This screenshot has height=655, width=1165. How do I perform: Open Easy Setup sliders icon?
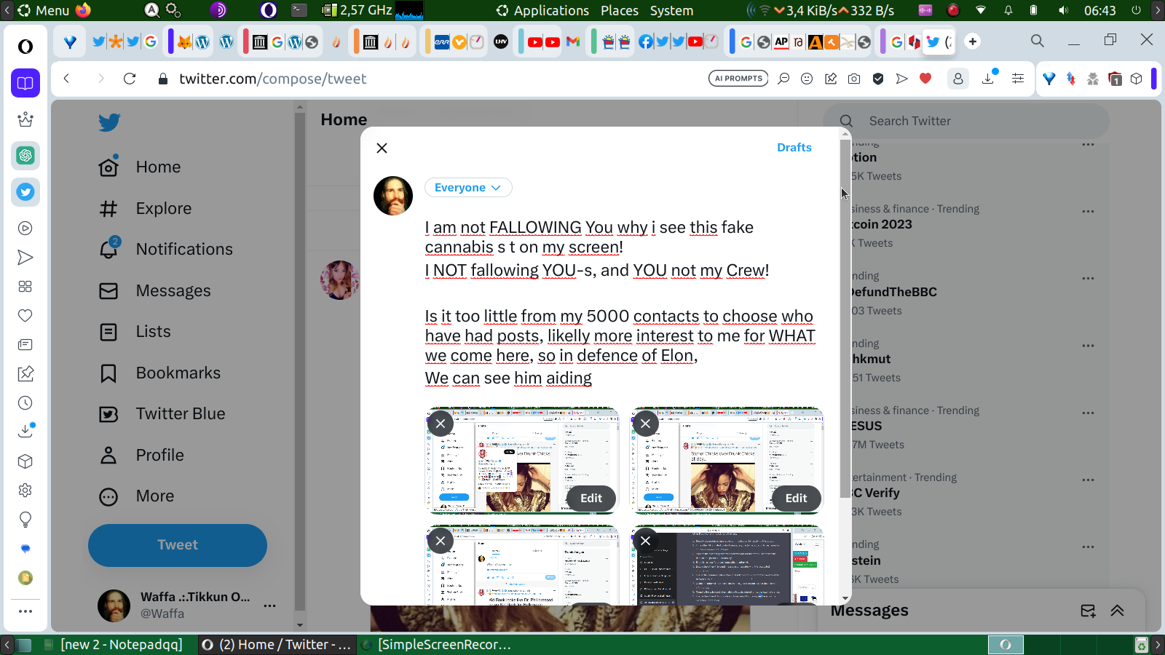click(x=1018, y=79)
